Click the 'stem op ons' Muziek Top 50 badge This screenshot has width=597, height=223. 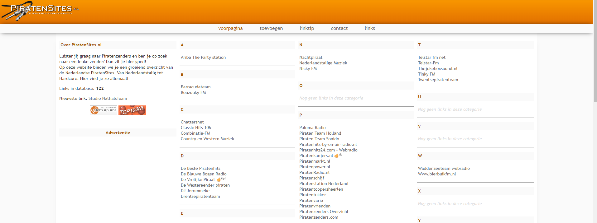[103, 110]
